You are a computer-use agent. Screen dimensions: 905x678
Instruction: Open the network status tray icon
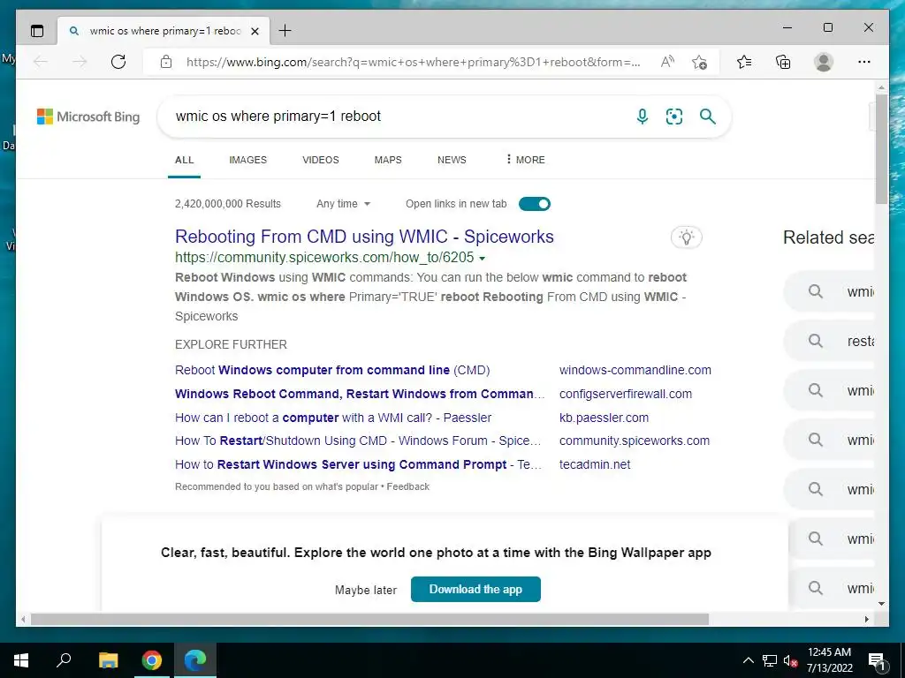770,660
